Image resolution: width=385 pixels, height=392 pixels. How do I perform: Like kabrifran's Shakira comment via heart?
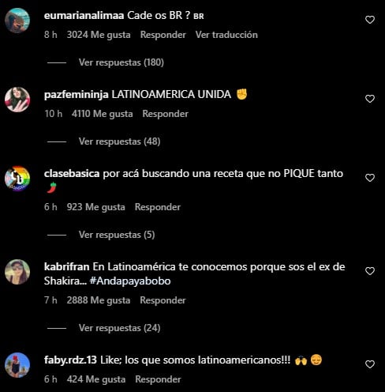[370, 271]
